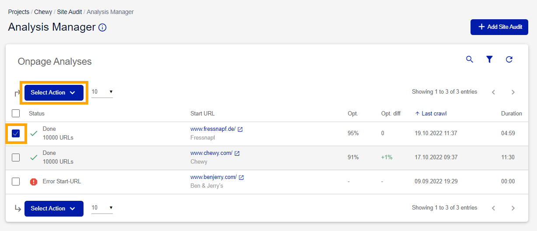This screenshot has height=231, width=537.
Task: Click the 95% optimization value
Action: click(x=353, y=133)
